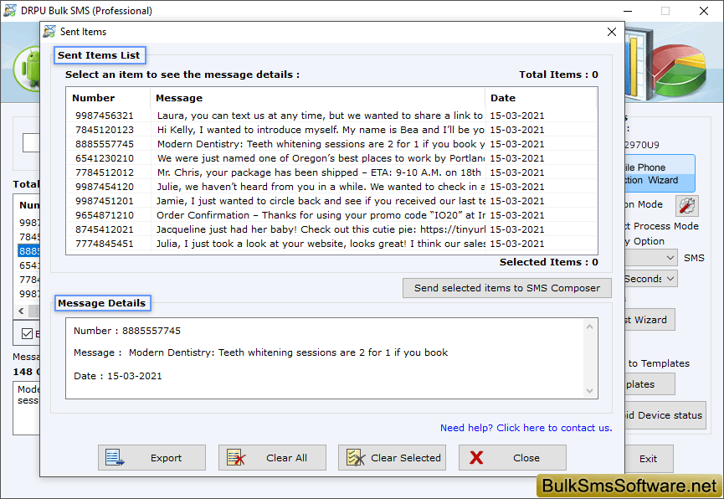724x499 pixels.
Task: Click the 'Jacqueline just had her baby' message
Action: (x=320, y=229)
